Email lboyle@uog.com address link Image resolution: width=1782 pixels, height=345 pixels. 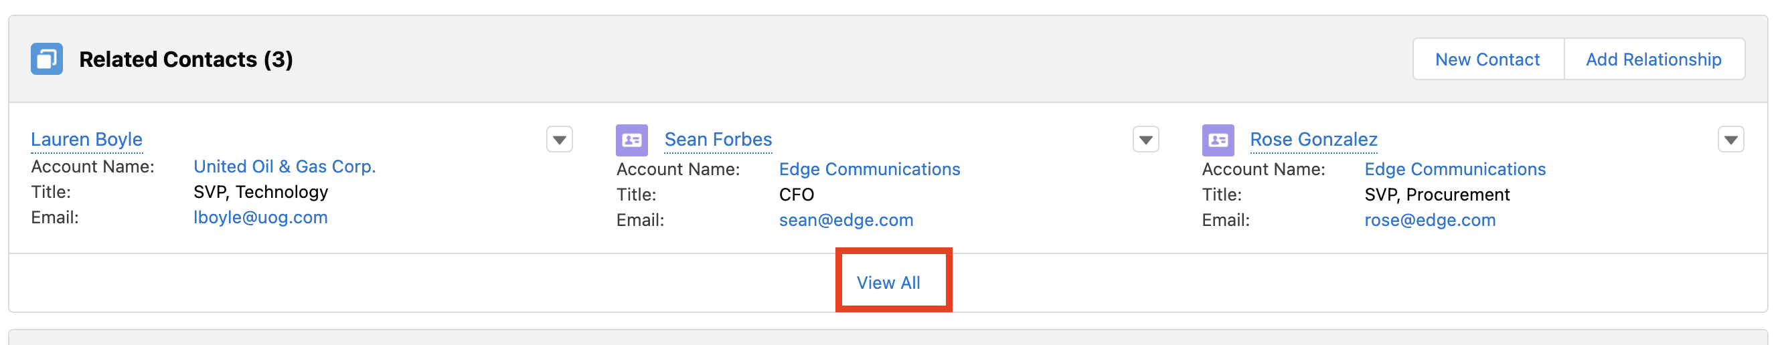[x=260, y=218]
